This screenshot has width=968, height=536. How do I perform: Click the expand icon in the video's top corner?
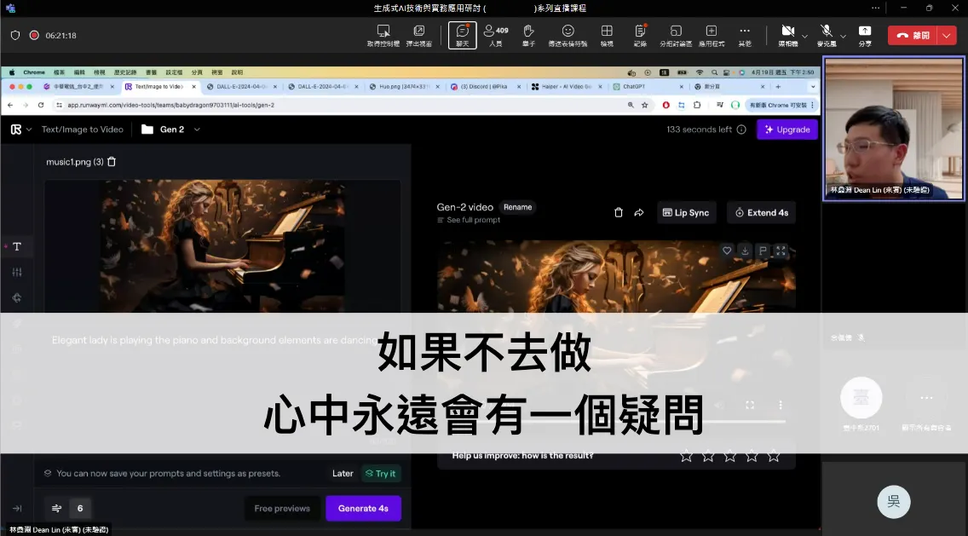[x=781, y=251]
